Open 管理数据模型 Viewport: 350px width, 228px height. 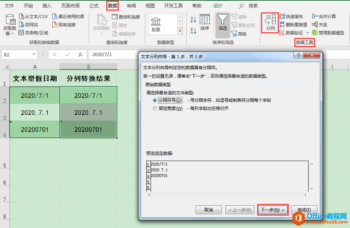coord(328,33)
